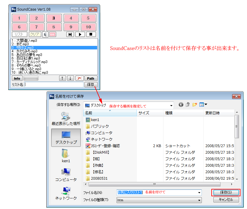This screenshot has height=209, width=247.
Task: Click 保存(S) in the save dialog
Action: tap(226, 192)
